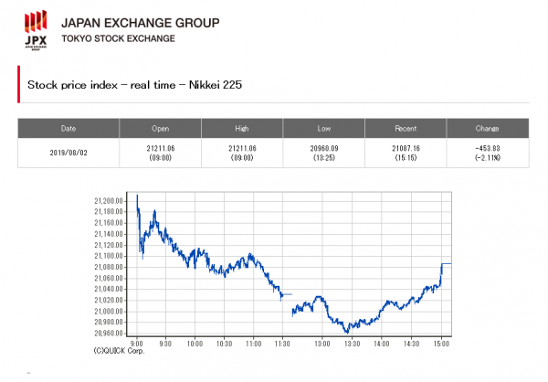The image size is (548, 382).
Task: Click the 13:00 label on time axis
Action: pos(321,343)
